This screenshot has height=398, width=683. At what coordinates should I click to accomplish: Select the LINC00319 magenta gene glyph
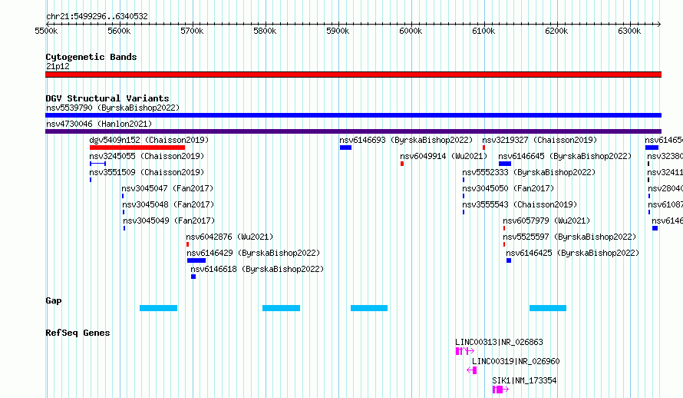pyautogui.click(x=472, y=370)
